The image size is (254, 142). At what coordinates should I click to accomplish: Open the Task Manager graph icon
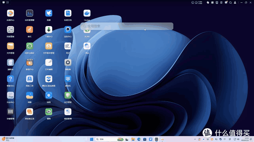(30, 13)
